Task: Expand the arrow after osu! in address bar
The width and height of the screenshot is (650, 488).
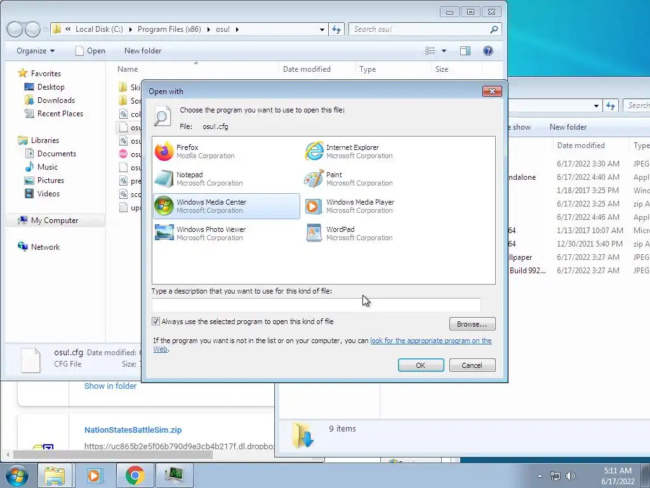Action: coord(237,29)
